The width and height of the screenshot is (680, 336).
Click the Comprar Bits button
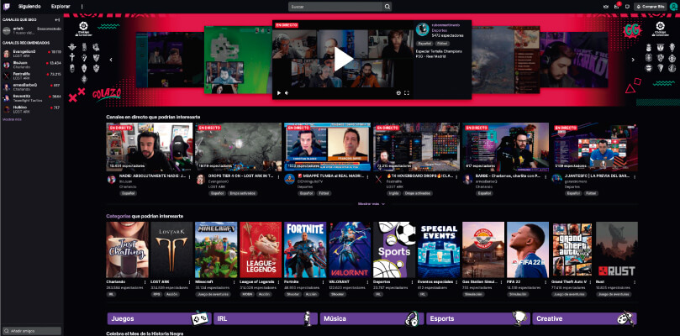[x=650, y=7]
